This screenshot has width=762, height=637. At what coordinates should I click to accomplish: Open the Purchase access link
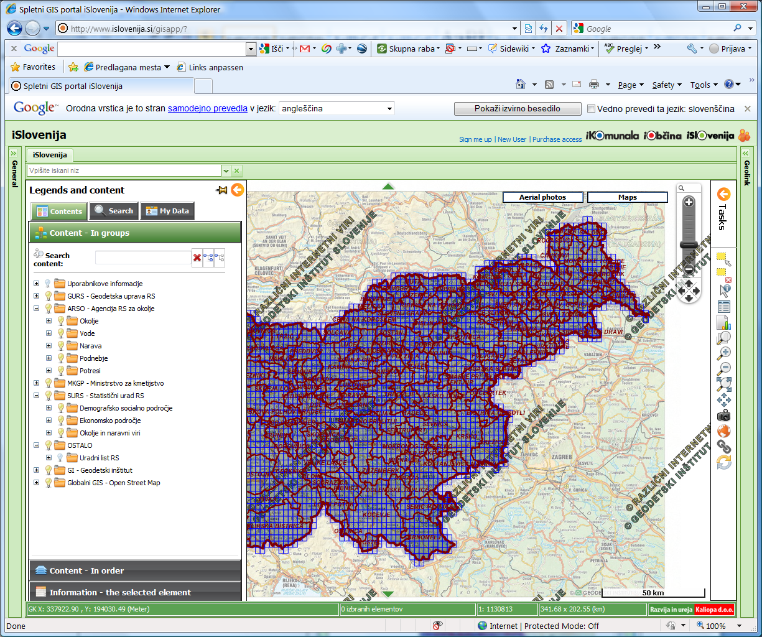click(x=557, y=139)
